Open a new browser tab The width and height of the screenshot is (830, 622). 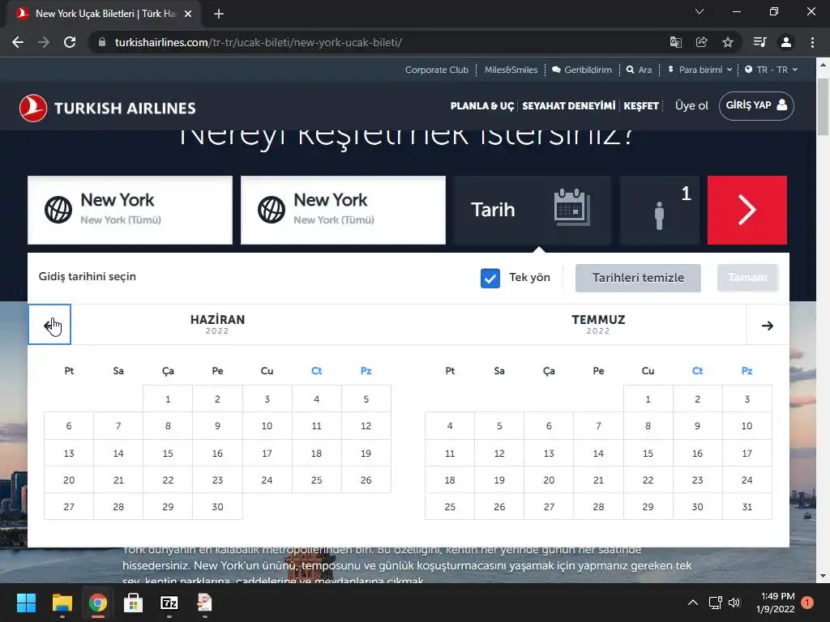[219, 14]
